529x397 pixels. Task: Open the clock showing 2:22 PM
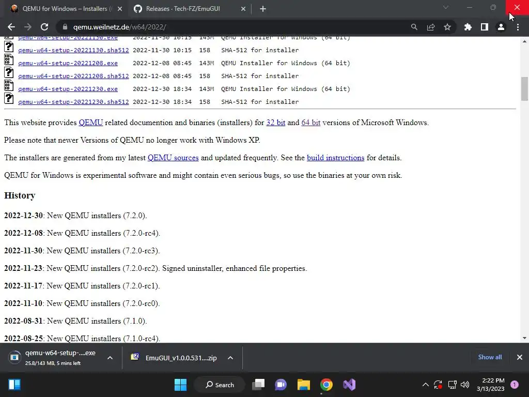(x=491, y=385)
